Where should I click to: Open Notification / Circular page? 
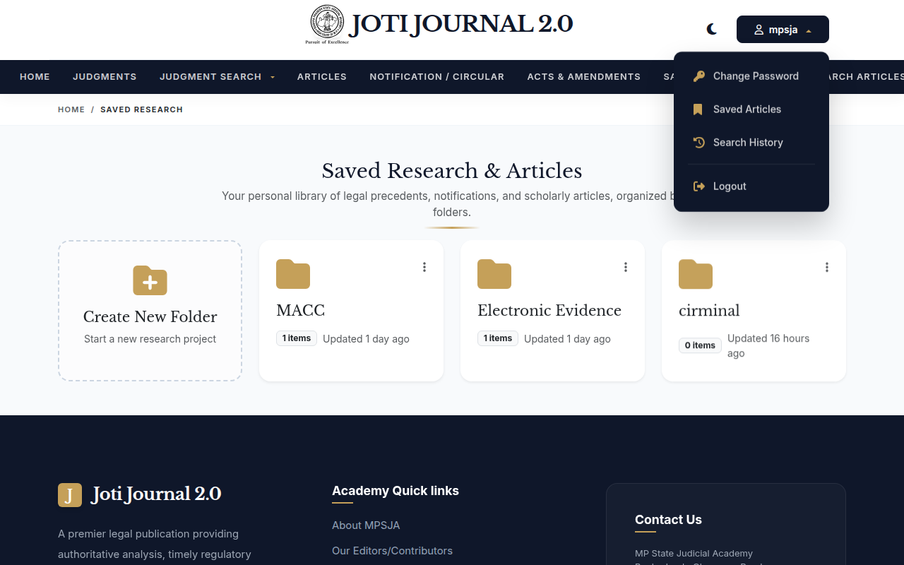click(x=437, y=76)
